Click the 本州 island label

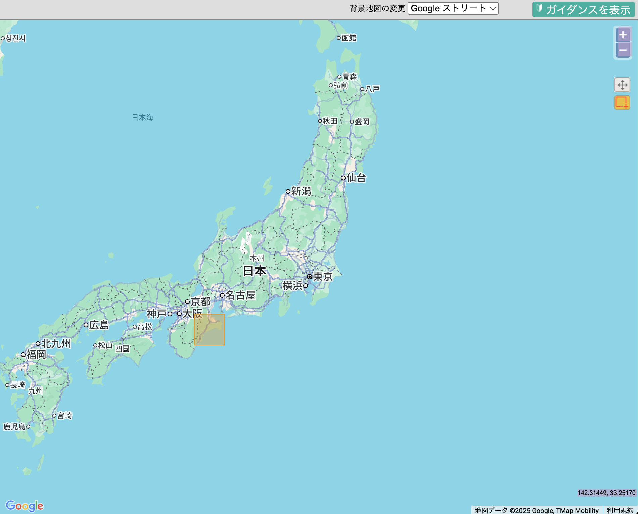pyautogui.click(x=257, y=258)
